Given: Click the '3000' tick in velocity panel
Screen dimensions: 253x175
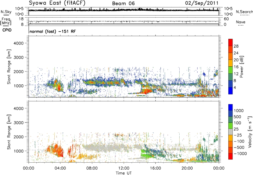Looking at the screenshot, I should tap(18, 123).
